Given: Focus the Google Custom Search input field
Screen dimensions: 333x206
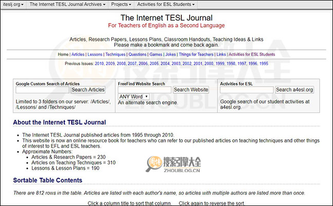Looking at the screenshot, I should [43, 90].
